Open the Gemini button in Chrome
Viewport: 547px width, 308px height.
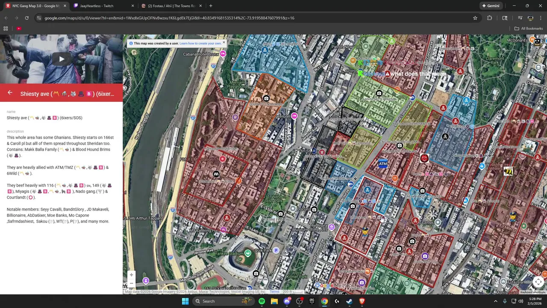click(x=491, y=6)
